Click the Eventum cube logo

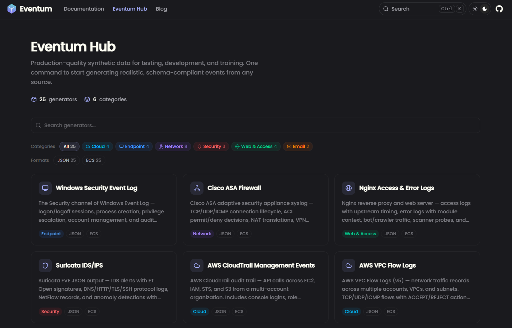tap(12, 8)
